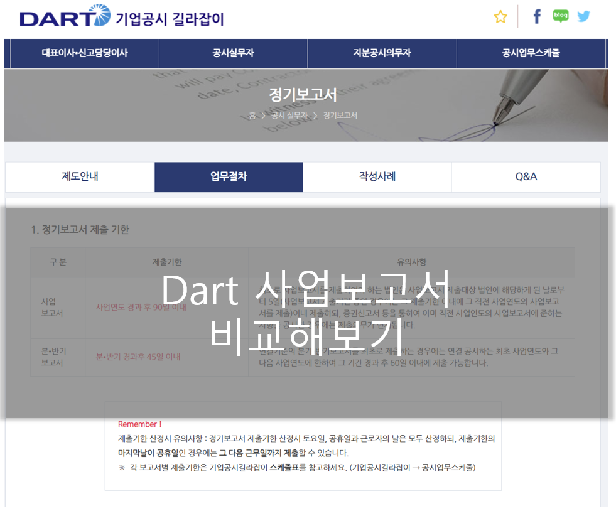Screen dimensions: 616x516
Task: Click the 제출기한 column header
Action: [167, 262]
